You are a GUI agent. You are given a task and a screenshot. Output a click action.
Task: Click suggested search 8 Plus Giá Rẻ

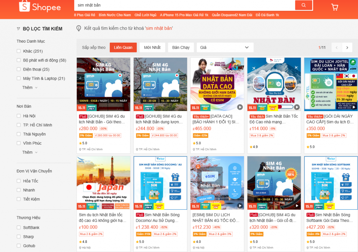[x=85, y=15]
